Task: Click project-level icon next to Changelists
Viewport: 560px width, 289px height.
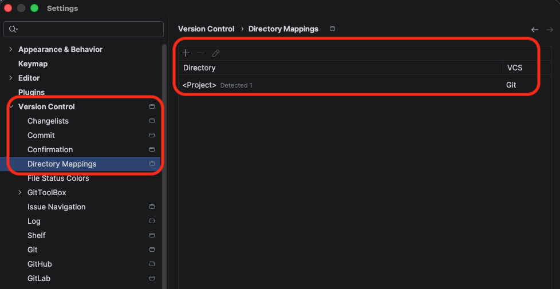Action: (152, 121)
